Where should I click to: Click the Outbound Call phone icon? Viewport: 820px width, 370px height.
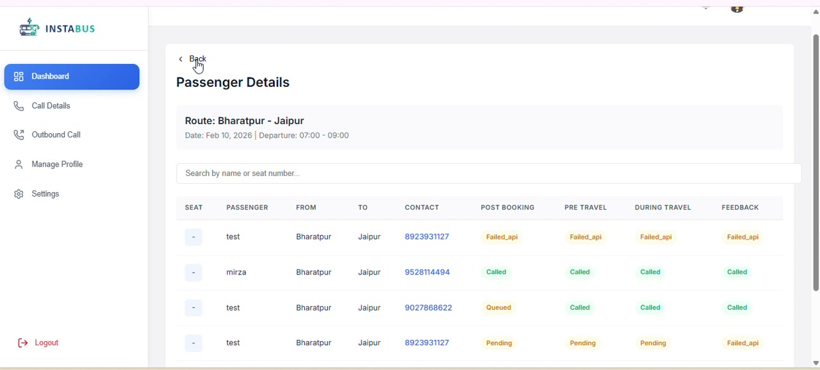click(x=19, y=135)
